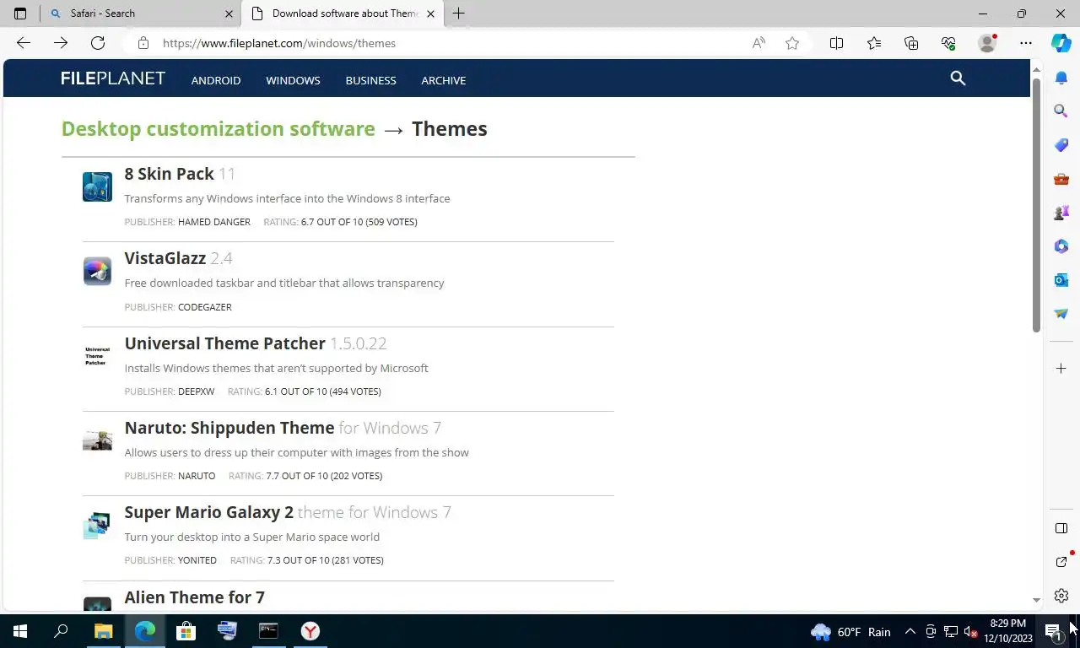Reload the page with the refresh icon
Screen dimensions: 1080x648
[x=98, y=43]
